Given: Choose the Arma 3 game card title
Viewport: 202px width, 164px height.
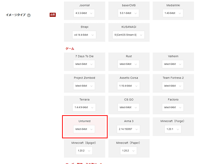Looking at the screenshot, I should [129, 121].
